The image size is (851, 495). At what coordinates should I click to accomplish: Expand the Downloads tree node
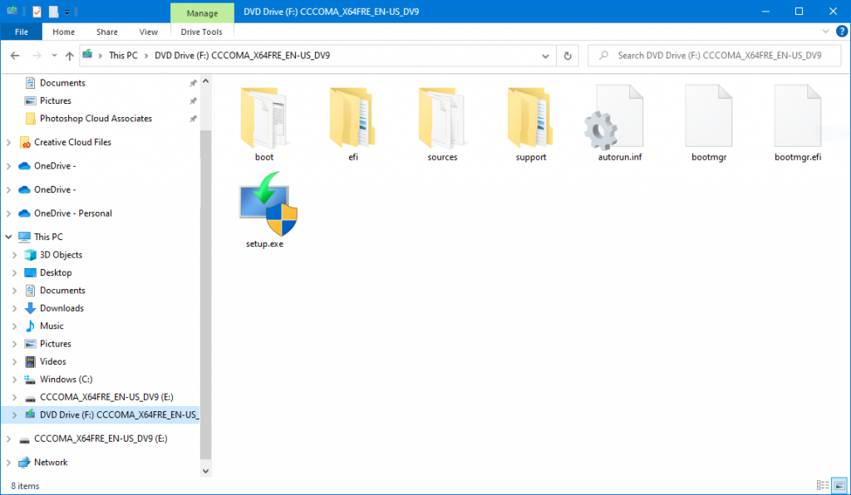click(x=15, y=308)
